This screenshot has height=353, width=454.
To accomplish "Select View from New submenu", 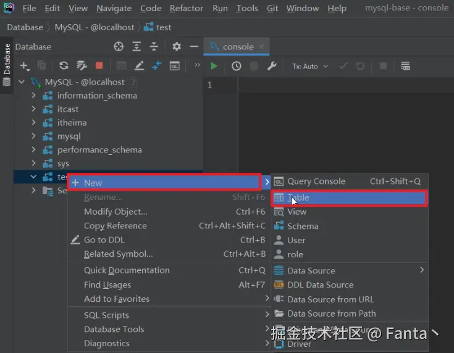I will click(x=350, y=212).
